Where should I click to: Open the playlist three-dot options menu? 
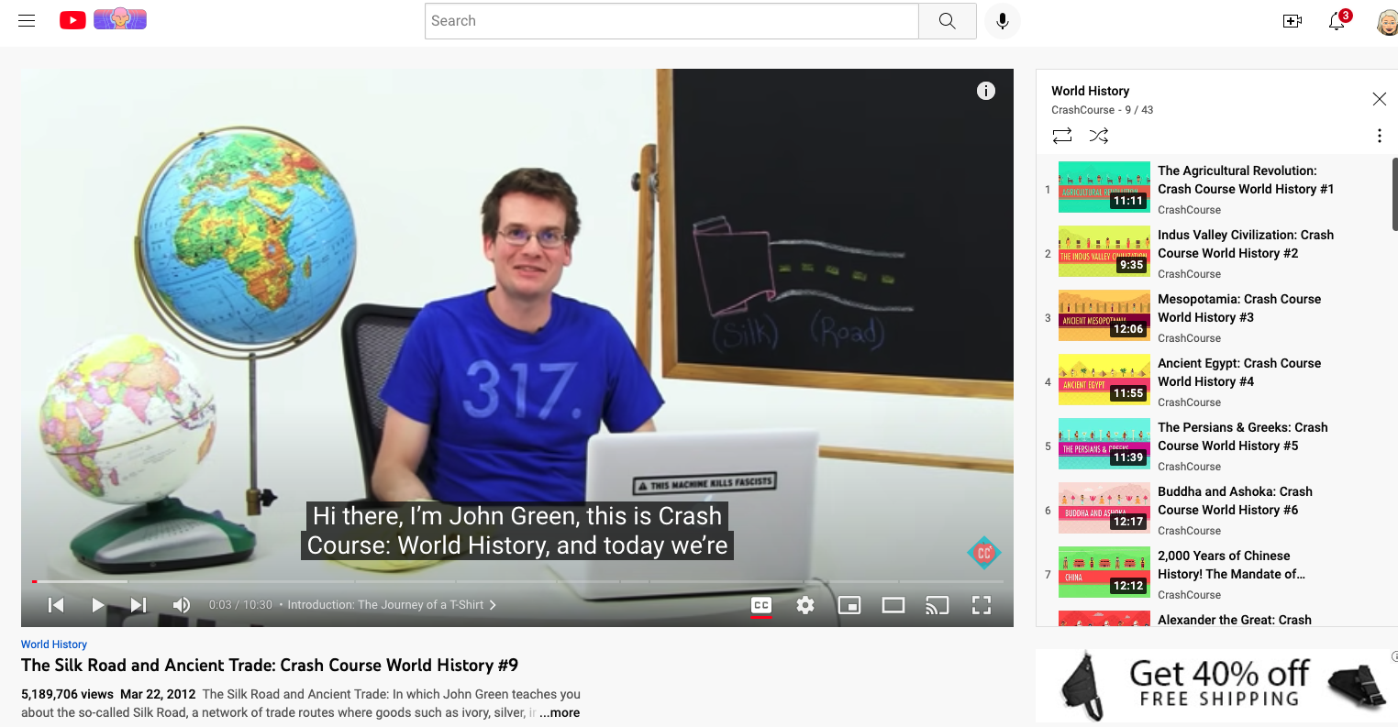(1379, 136)
